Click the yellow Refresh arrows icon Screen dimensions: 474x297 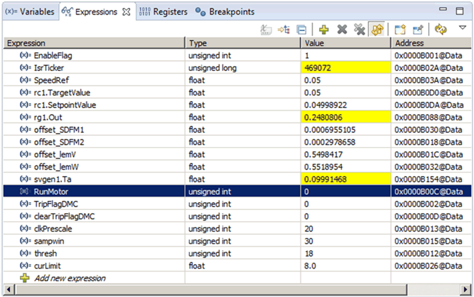click(x=440, y=30)
